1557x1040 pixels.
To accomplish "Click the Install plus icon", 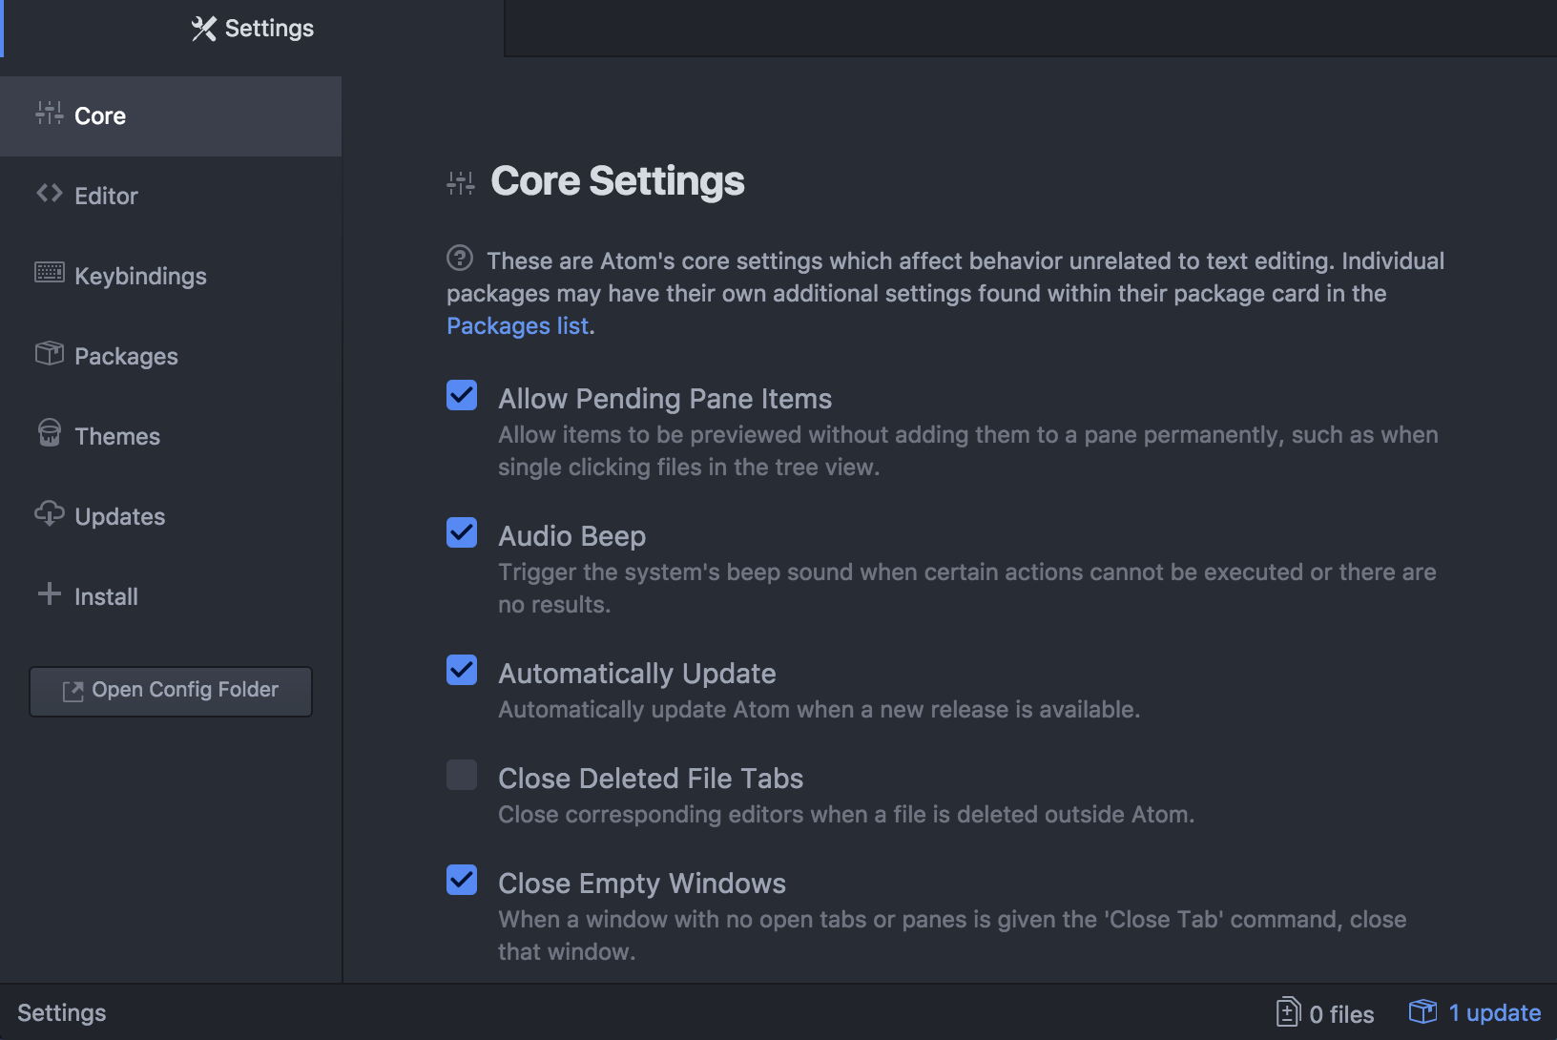I will tap(49, 594).
